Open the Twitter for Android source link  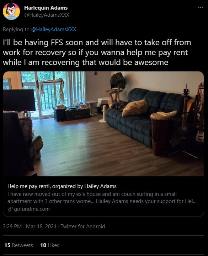tap(83, 226)
